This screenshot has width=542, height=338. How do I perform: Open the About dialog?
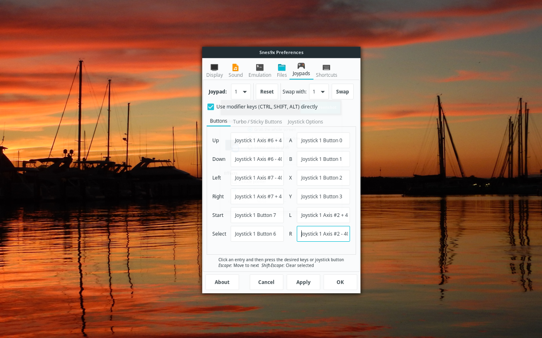pyautogui.click(x=222, y=282)
